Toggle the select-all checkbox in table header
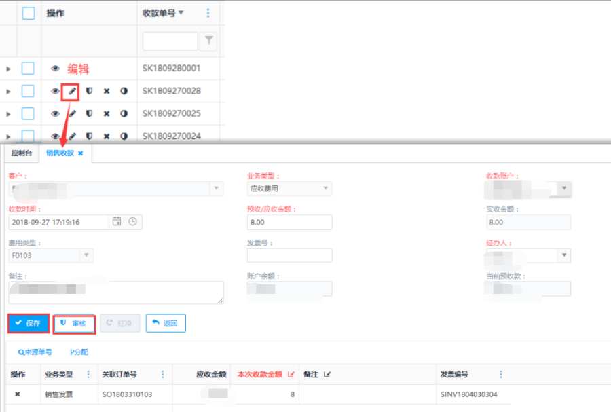611x412 pixels. click(28, 13)
